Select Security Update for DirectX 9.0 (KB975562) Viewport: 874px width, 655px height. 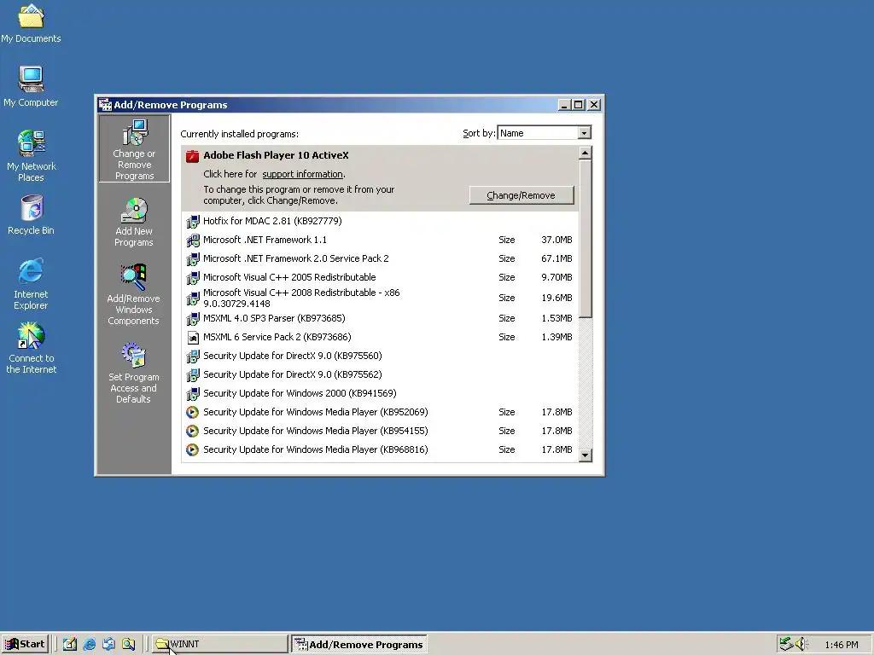pos(380,375)
